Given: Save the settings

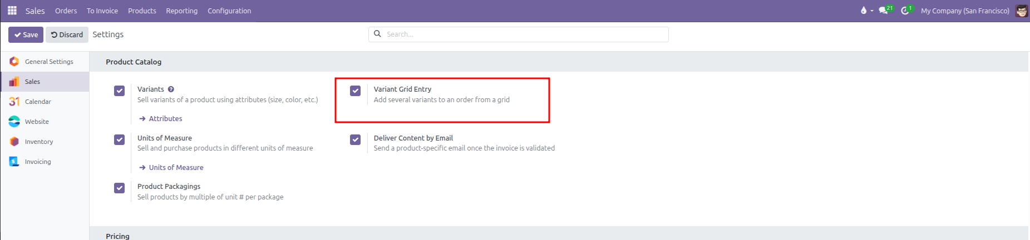Looking at the screenshot, I should coord(26,34).
